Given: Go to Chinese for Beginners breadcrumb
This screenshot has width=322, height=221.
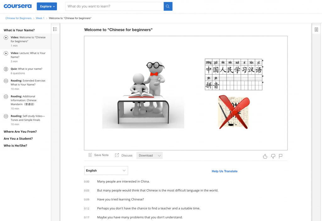Looking at the screenshot, I should pyautogui.click(x=19, y=18).
